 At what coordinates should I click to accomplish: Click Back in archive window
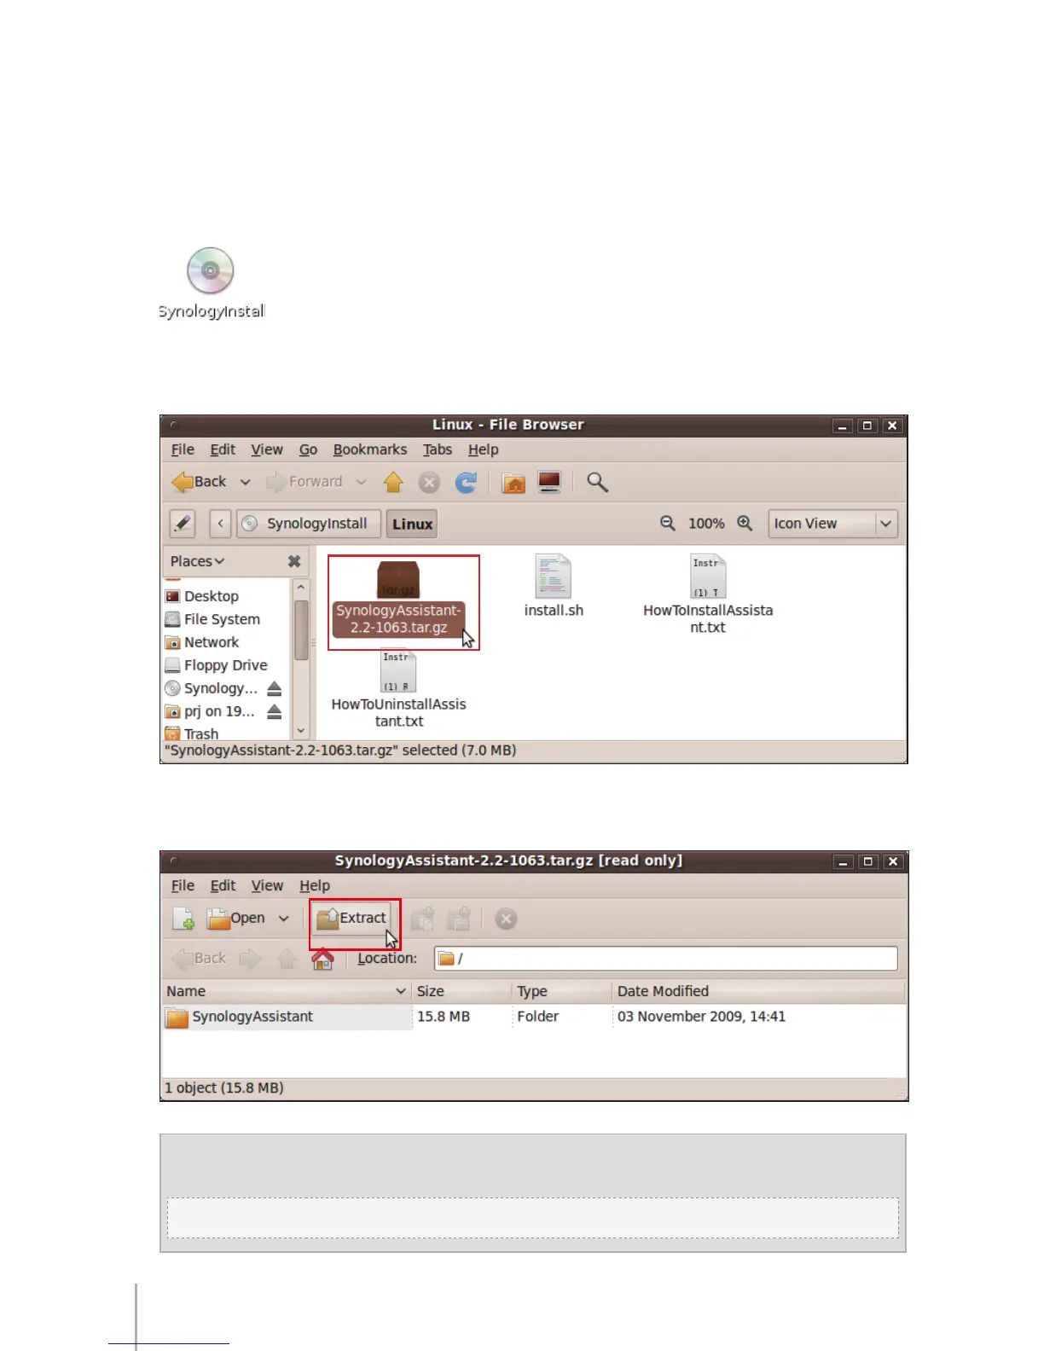(x=200, y=959)
